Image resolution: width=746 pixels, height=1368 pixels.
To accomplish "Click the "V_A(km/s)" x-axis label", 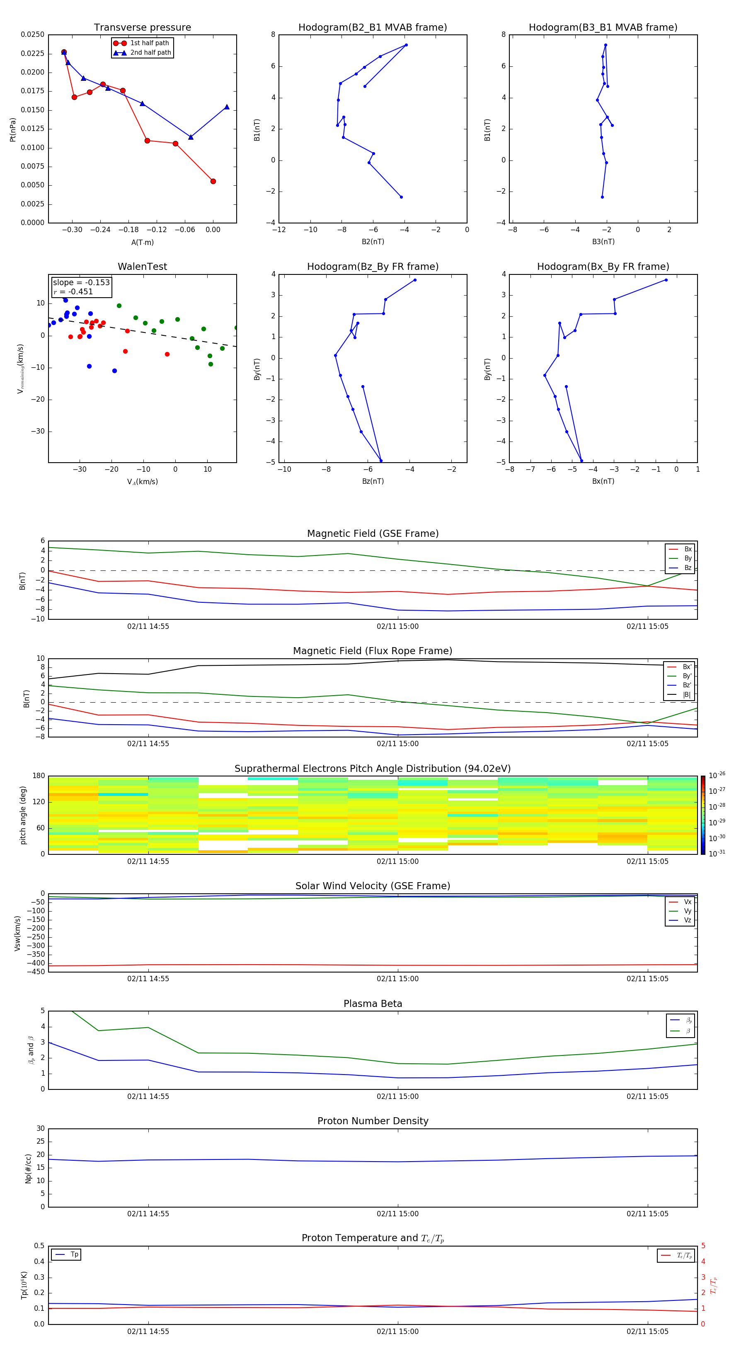I will 142,482.
